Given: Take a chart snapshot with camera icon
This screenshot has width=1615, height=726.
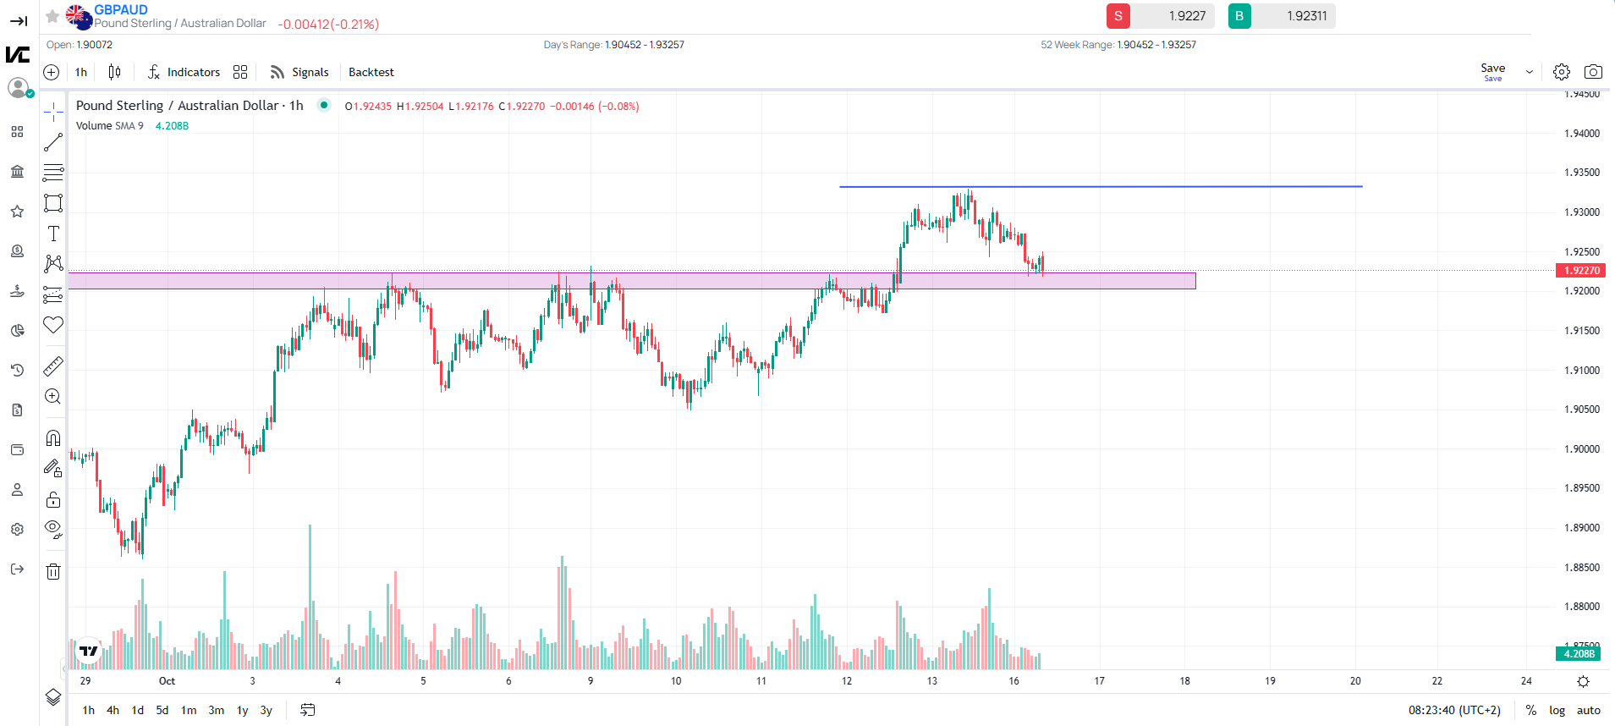Looking at the screenshot, I should click(1593, 72).
